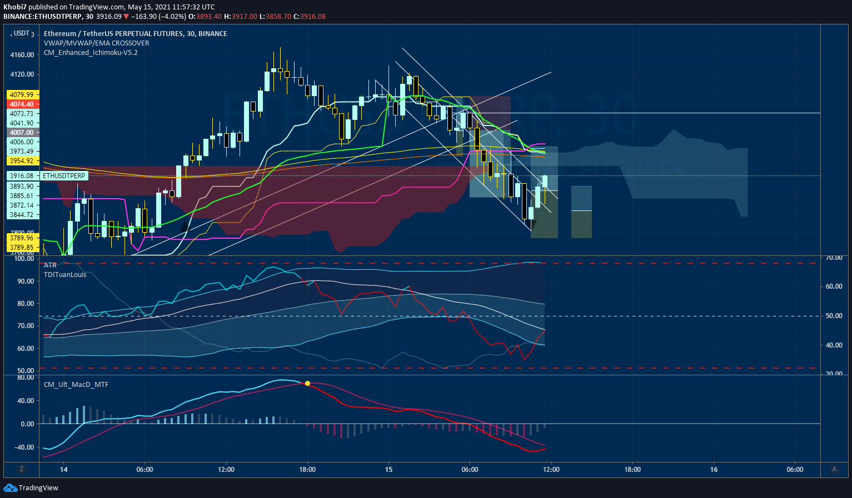
Task: Click the 4160.00 price axis value
Action: click(x=22, y=55)
